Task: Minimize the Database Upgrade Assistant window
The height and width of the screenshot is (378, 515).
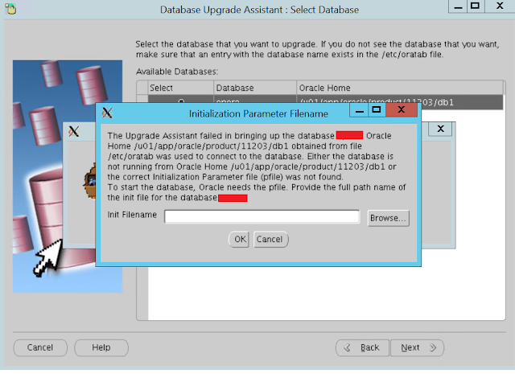Action: [458, 6]
